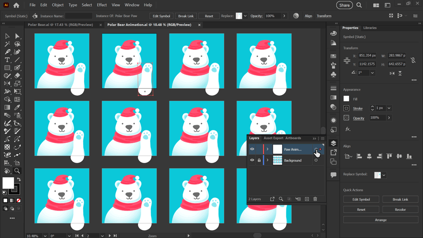Viewport: 423px width, 238px height.
Task: Unlock the Background layer
Action: 259,160
